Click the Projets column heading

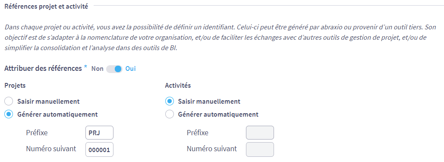tap(15, 86)
